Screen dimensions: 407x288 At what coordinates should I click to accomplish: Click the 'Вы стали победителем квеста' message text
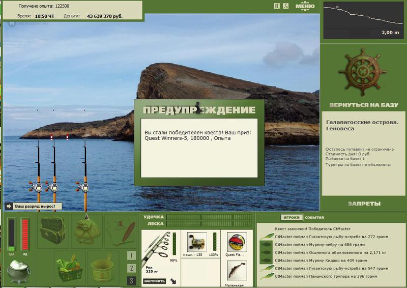coord(198,135)
